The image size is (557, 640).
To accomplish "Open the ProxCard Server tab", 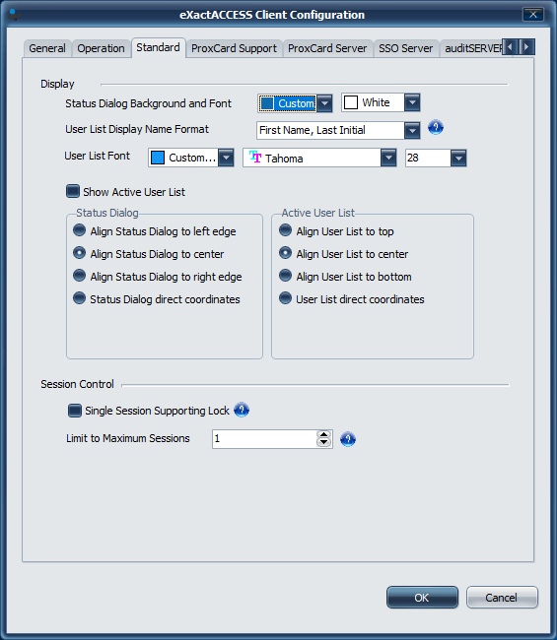I will pos(327,48).
